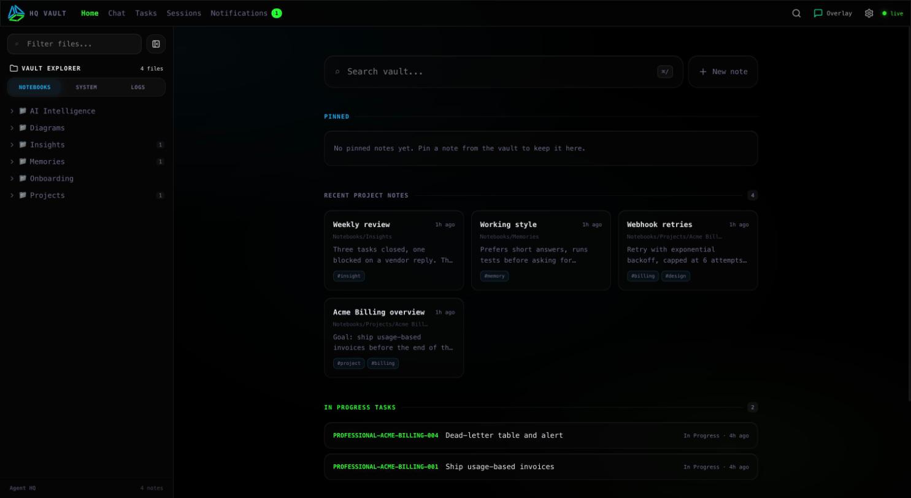Expand the Memories folder chevron

(12, 161)
